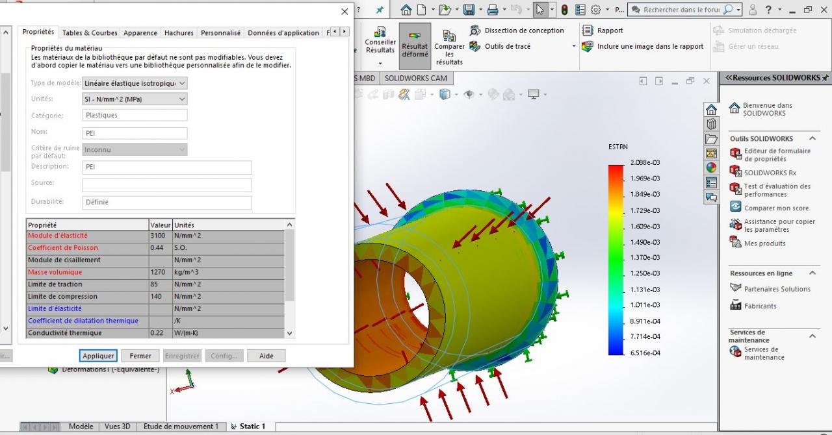Image resolution: width=832 pixels, height=435 pixels.
Task: Click the Home icon in the top toolbar
Action: tap(406, 10)
